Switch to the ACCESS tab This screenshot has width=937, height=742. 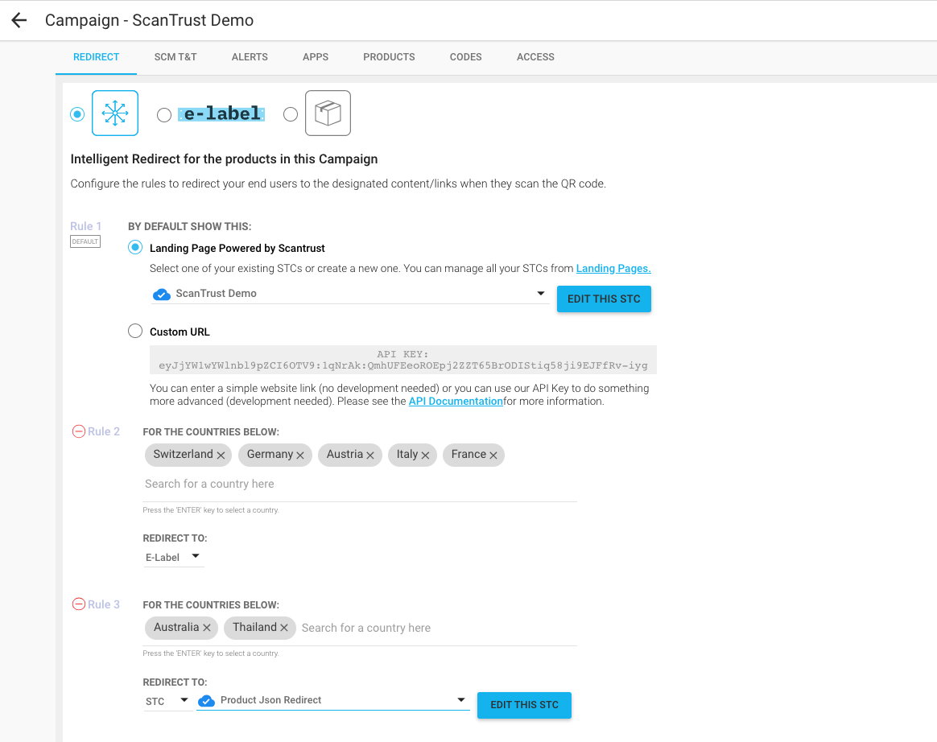(x=535, y=57)
